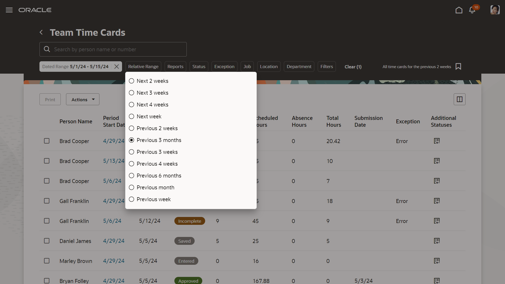Image resolution: width=505 pixels, height=284 pixels.
Task: Open the notifications bell
Action: pyautogui.click(x=472, y=10)
